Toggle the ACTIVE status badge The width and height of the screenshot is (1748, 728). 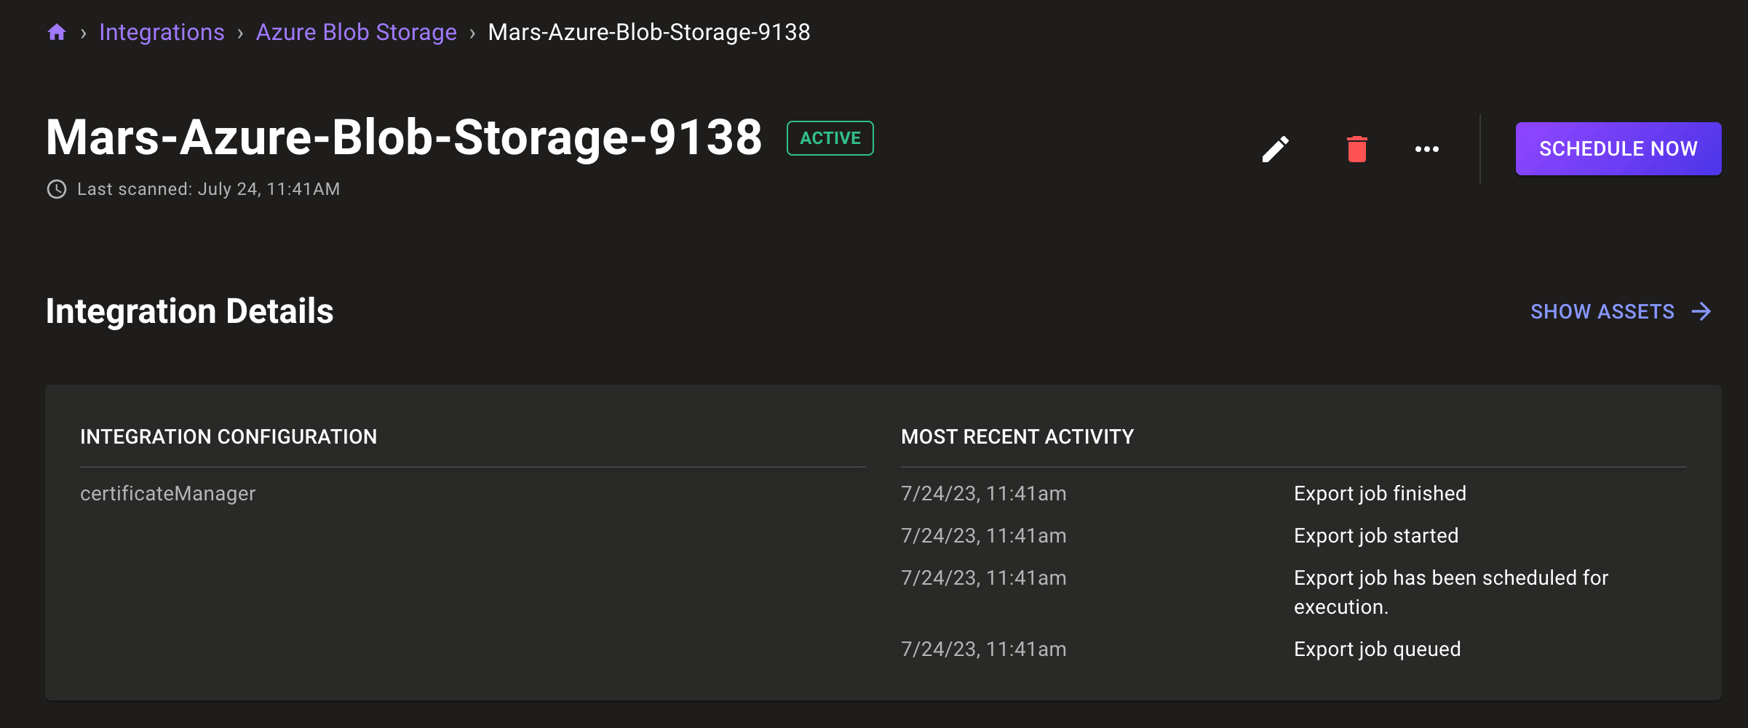point(829,137)
